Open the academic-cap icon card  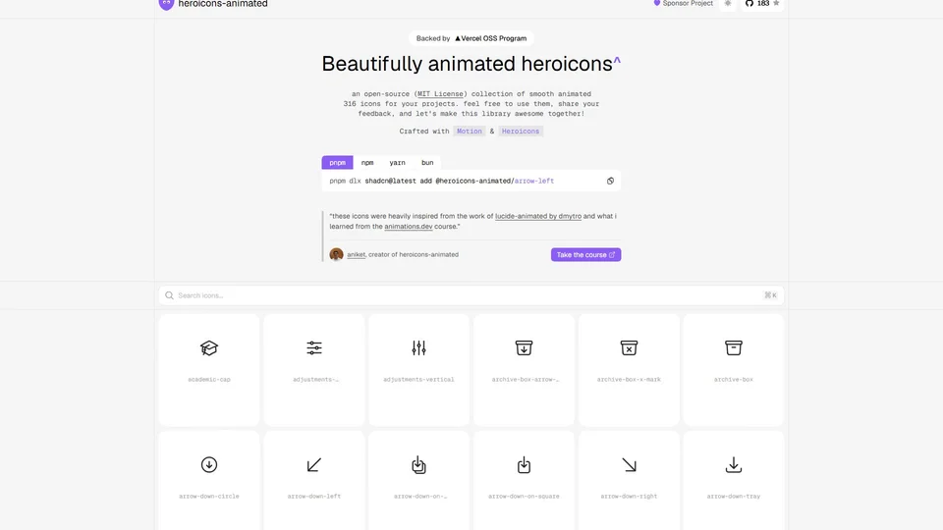(208, 370)
